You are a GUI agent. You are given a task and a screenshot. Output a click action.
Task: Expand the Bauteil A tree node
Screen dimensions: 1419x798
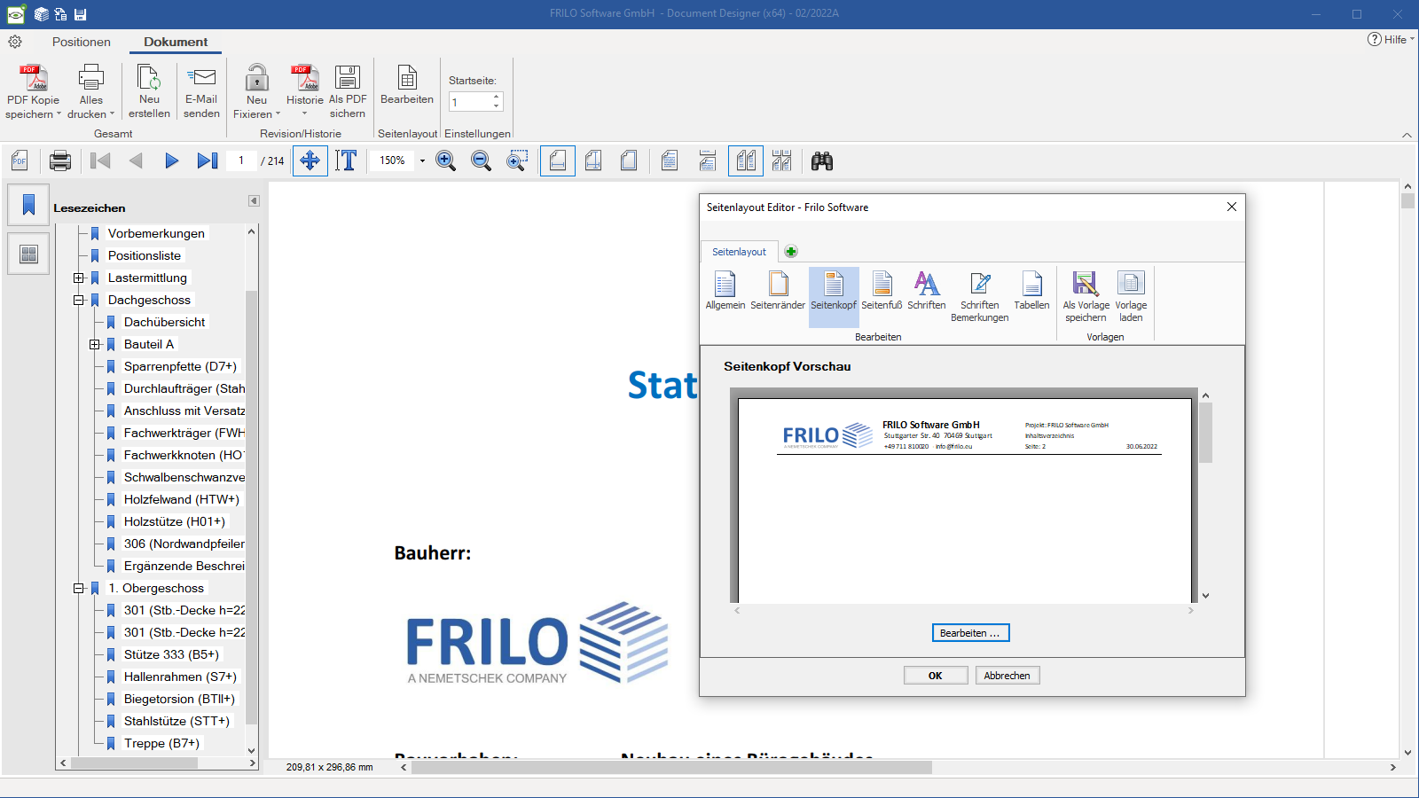coord(95,344)
